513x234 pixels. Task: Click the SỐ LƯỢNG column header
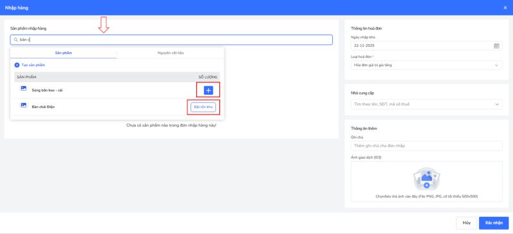point(208,77)
